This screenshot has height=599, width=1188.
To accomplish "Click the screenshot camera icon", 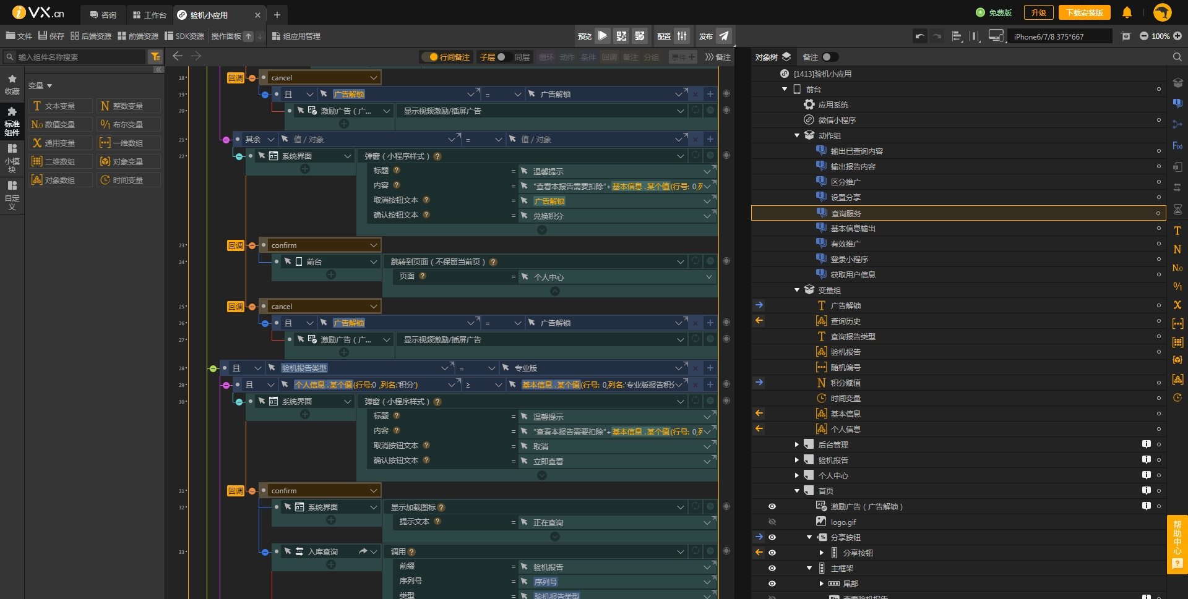I will (1126, 36).
